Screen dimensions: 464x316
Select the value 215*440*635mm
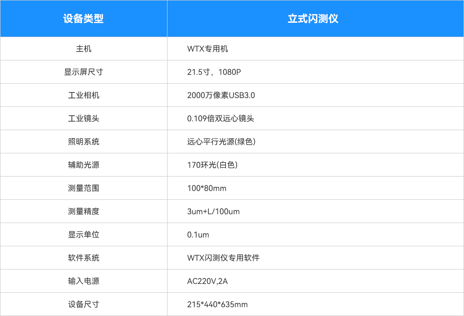click(x=217, y=304)
